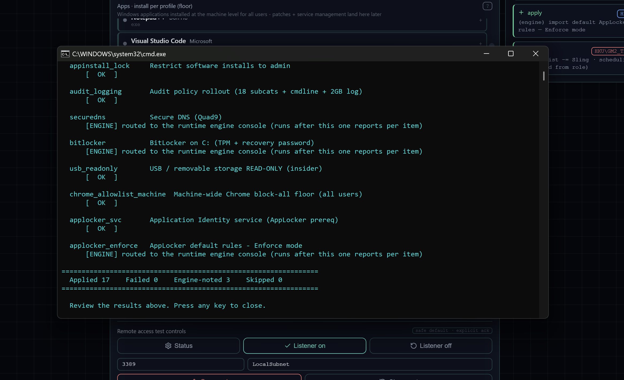Click the gear icon inside the Status button
This screenshot has width=624, height=380.
point(168,346)
